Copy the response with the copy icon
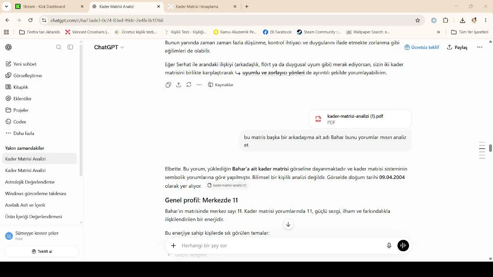The image size is (493, 277). (168, 85)
